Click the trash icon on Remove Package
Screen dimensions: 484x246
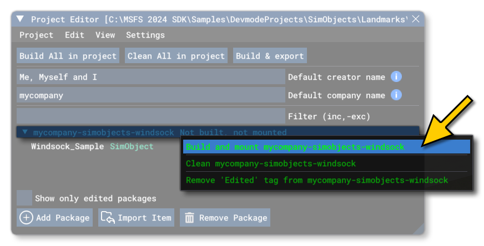tap(189, 218)
